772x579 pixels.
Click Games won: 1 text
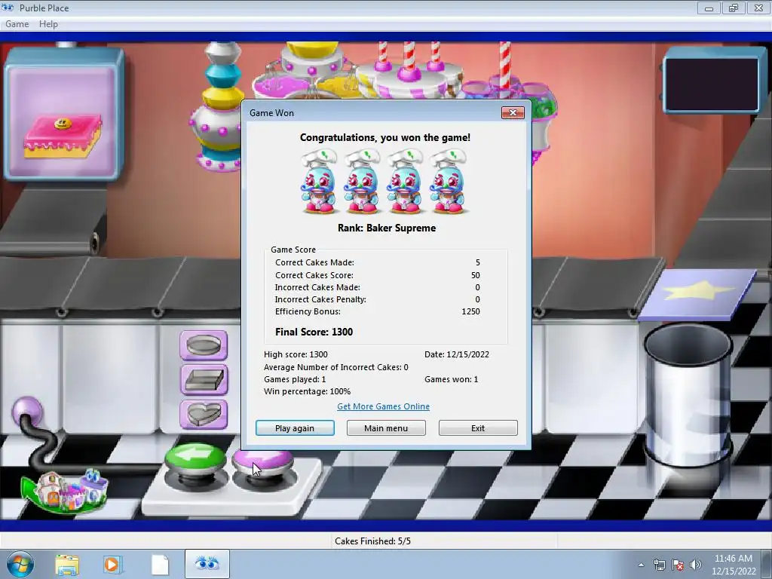pos(451,379)
